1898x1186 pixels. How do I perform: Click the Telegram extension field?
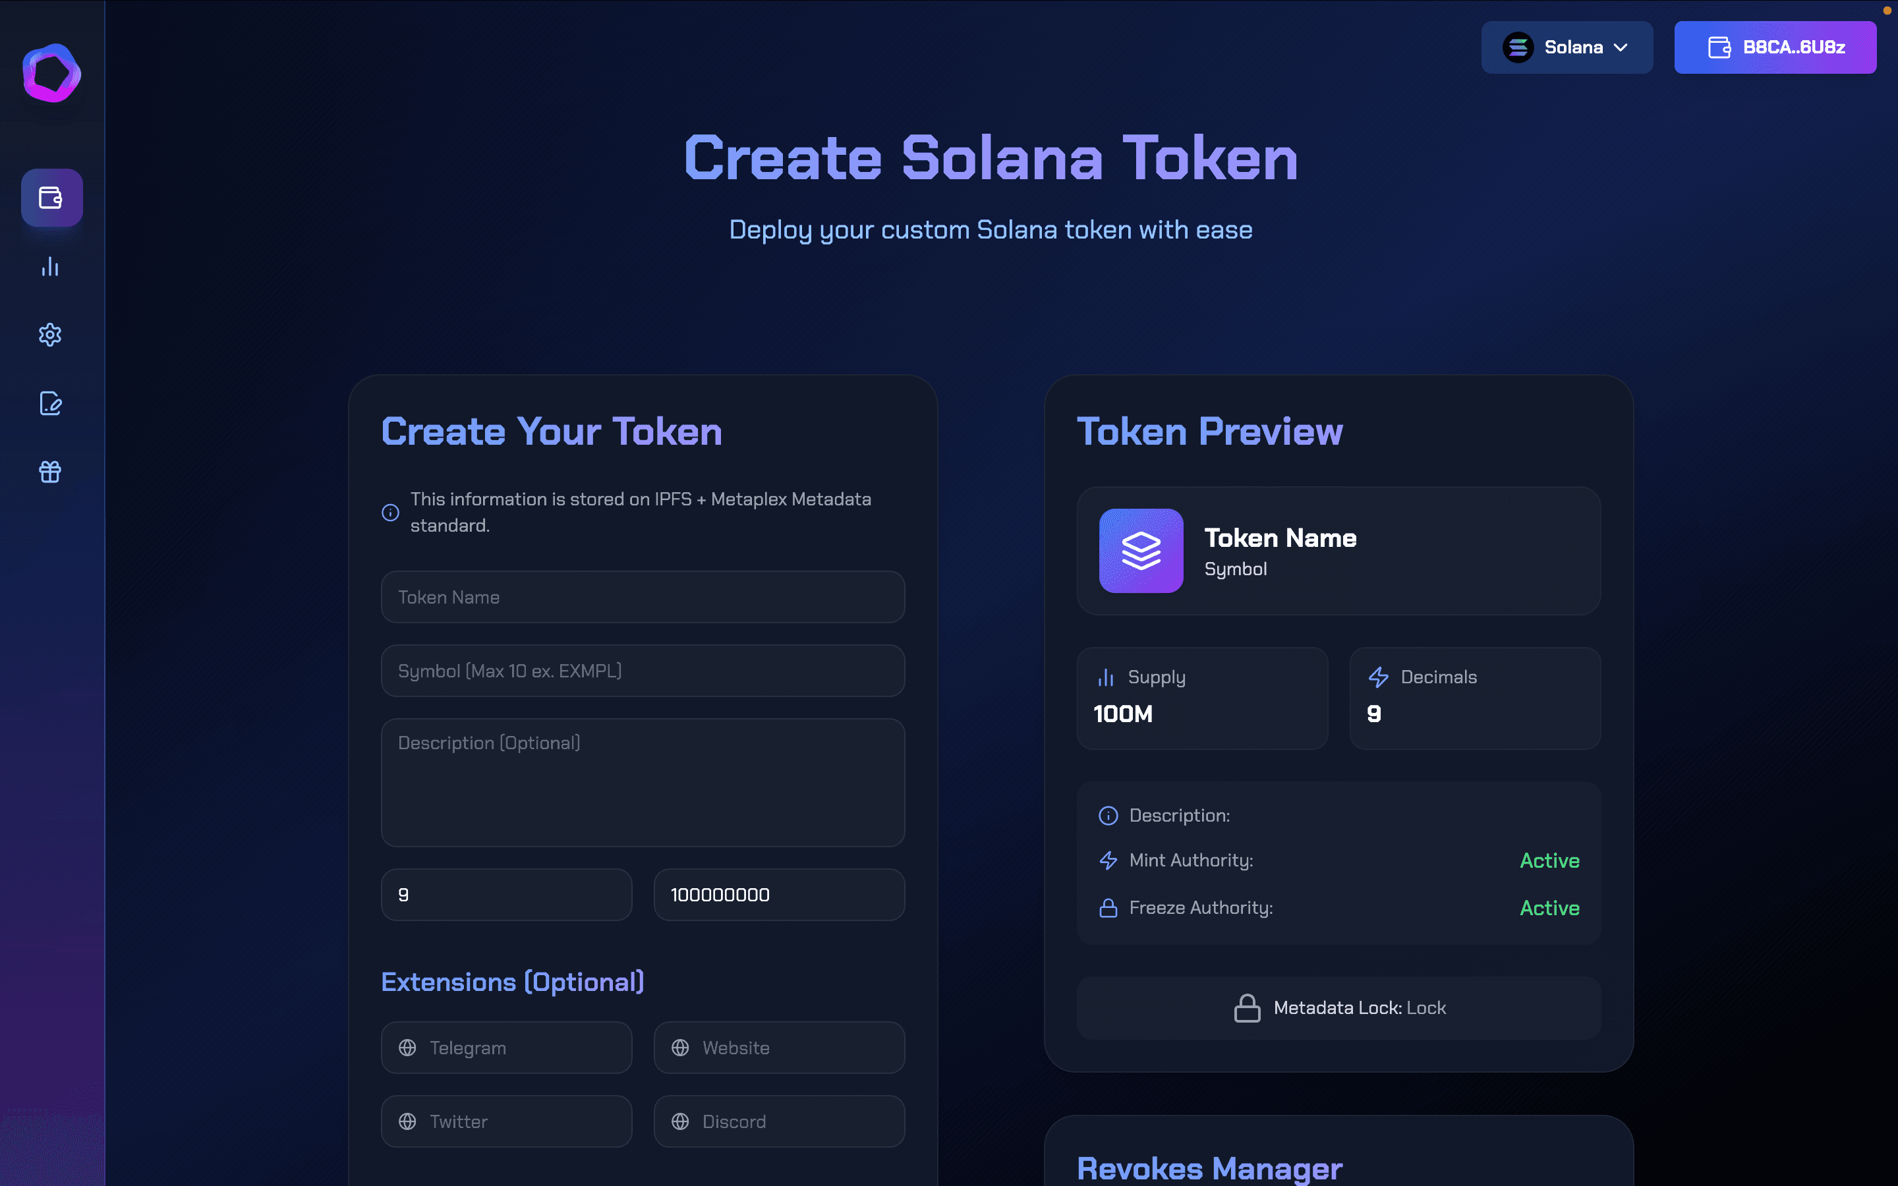pyautogui.click(x=507, y=1047)
